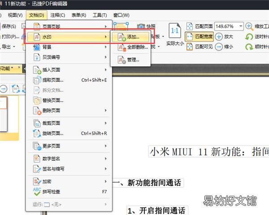This screenshot has width=269, height=215.
Task: Select the 替换页面... menu entry text
Action: point(53,100)
